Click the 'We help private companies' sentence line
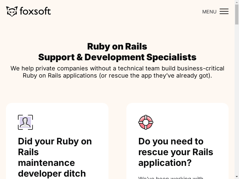239x179 pixels. 117,68
